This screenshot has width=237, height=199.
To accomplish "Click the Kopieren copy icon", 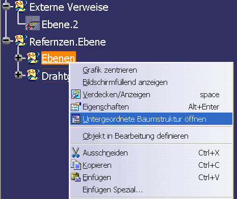I will (76, 165).
